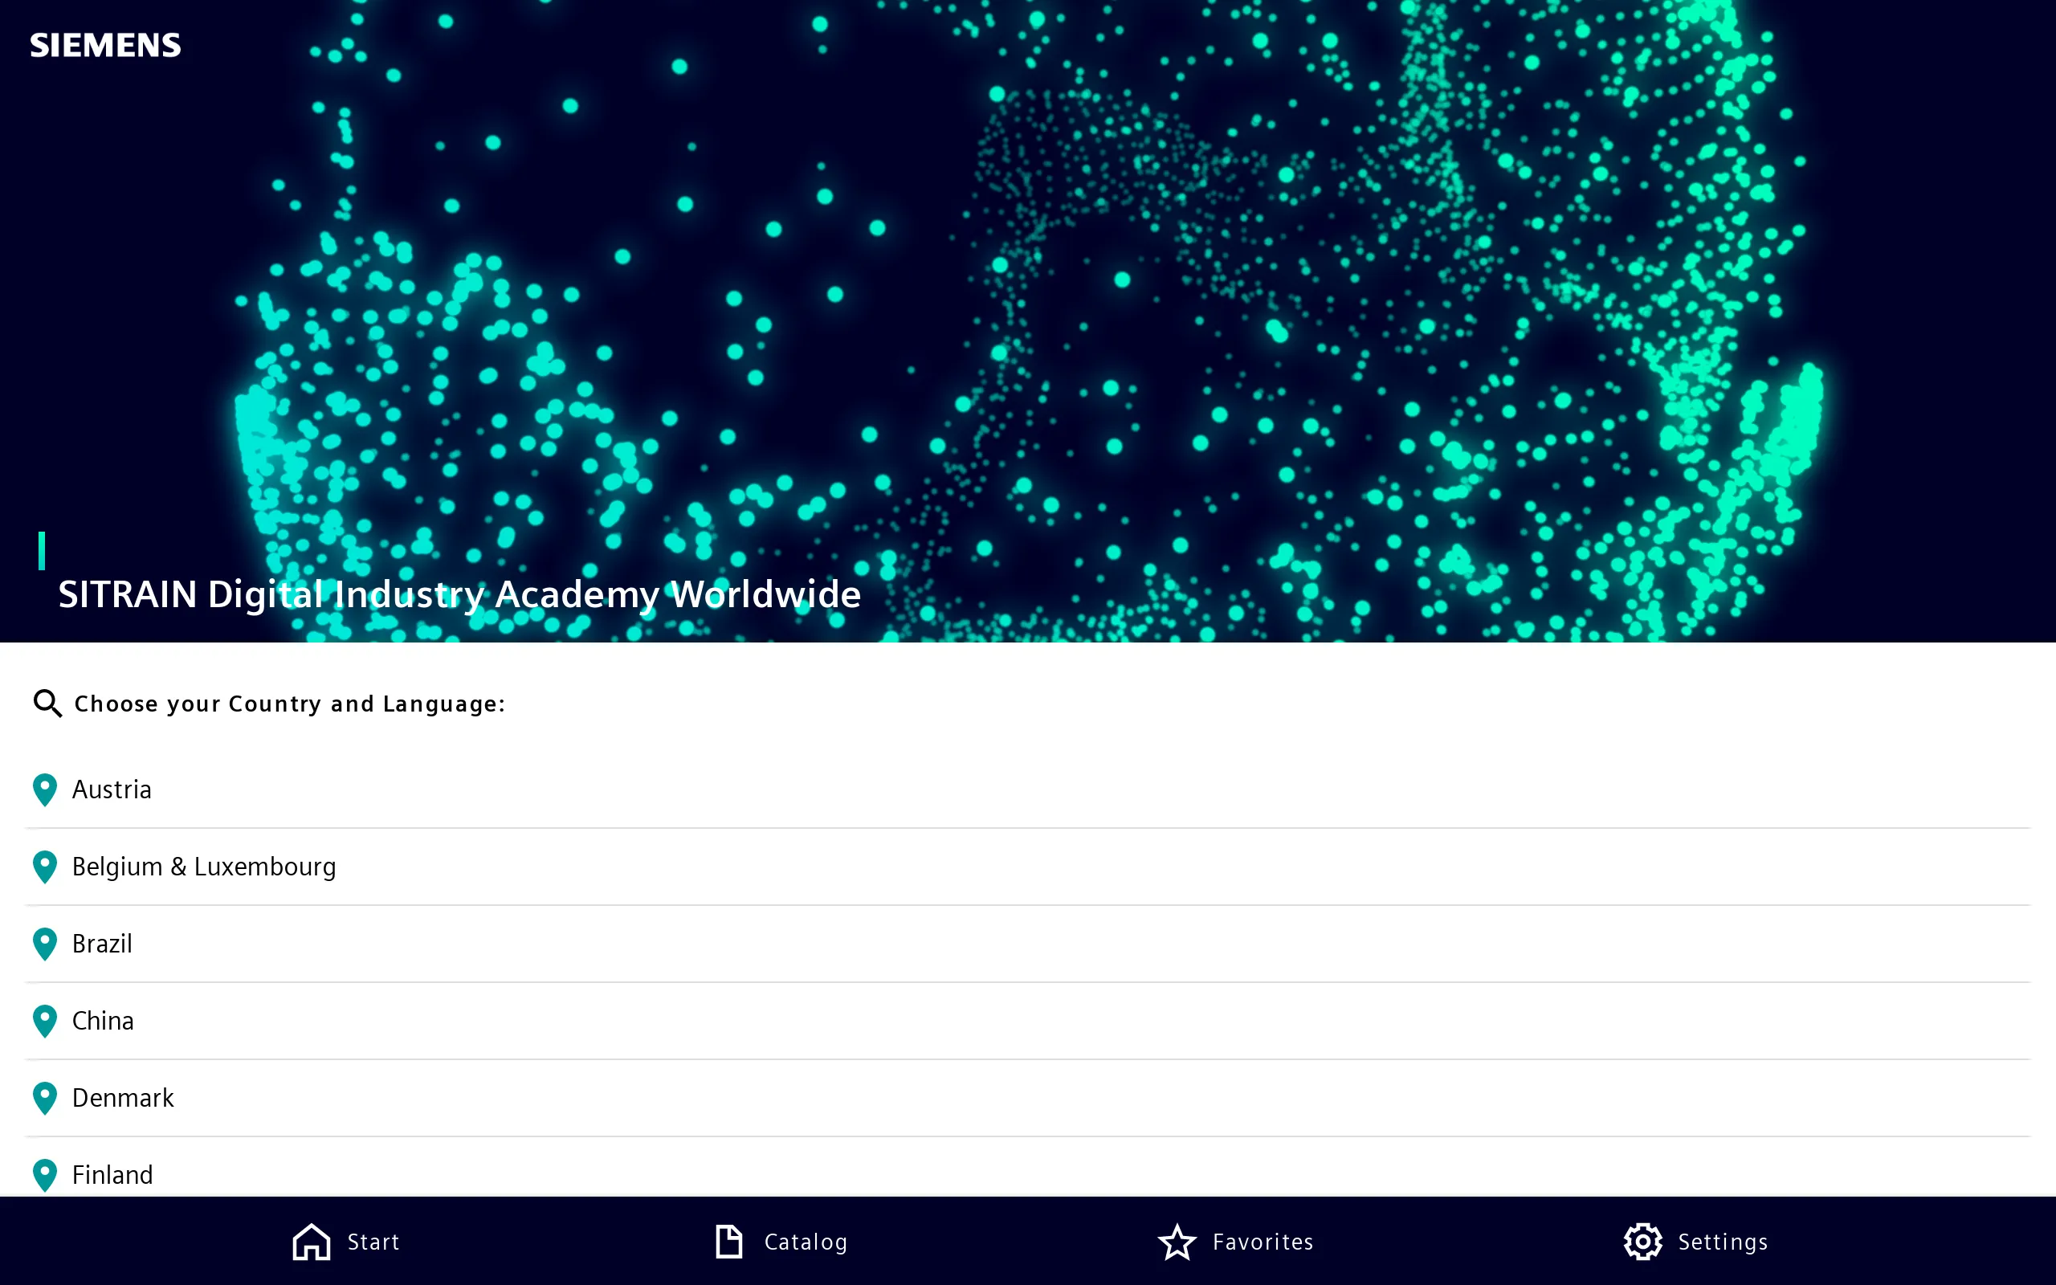Screen dimensions: 2056x1285
Task: Click the SITRAIN Digital Industry Academy Worldwide heading
Action: click(x=459, y=595)
